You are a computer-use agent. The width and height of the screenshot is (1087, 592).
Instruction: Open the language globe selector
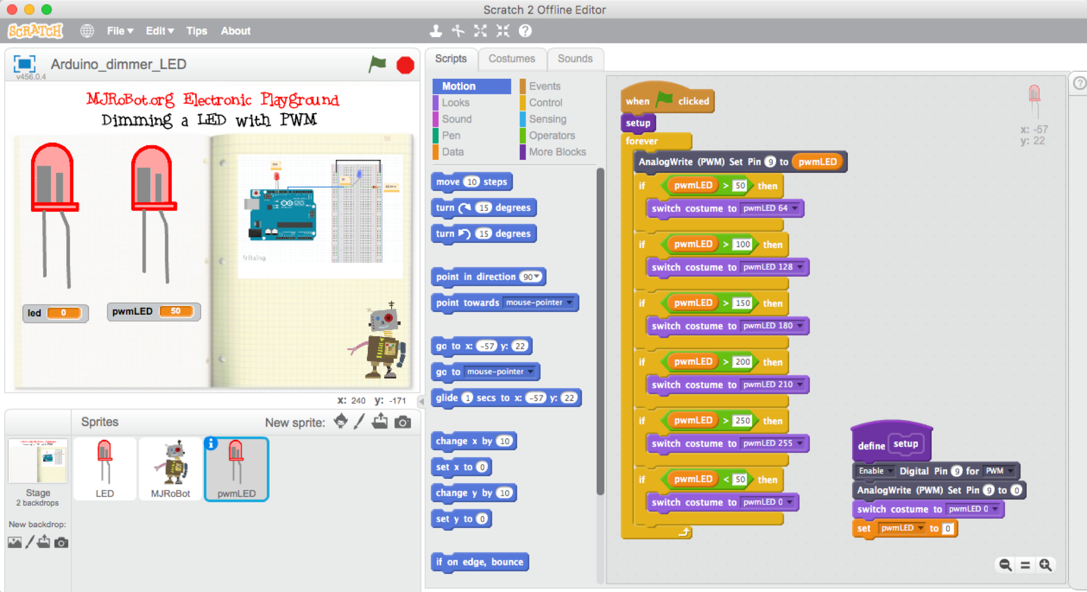click(x=86, y=31)
